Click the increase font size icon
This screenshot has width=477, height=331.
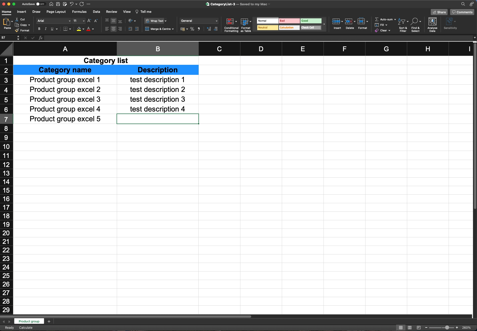coord(89,21)
